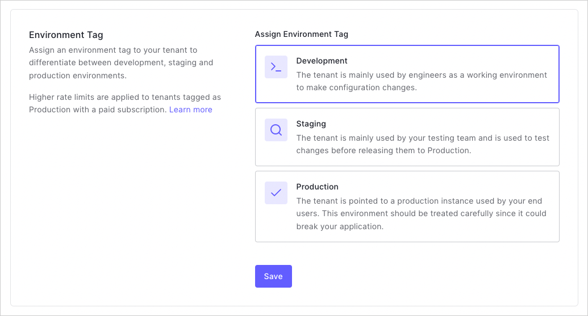588x316 pixels.
Task: Click "paid subscription" in the rate limits note
Action: point(136,109)
